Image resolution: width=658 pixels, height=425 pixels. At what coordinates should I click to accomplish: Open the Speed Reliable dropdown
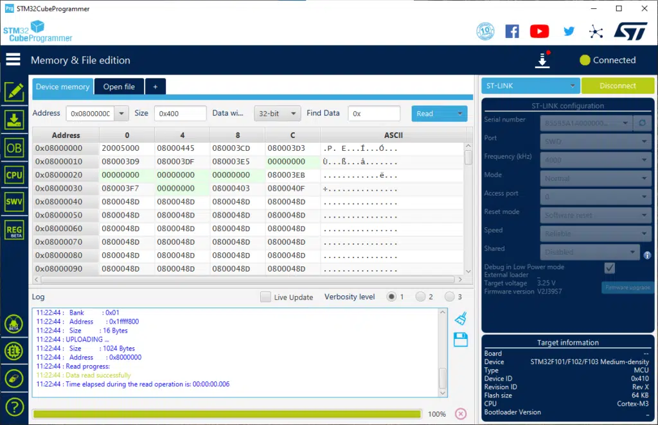click(596, 234)
